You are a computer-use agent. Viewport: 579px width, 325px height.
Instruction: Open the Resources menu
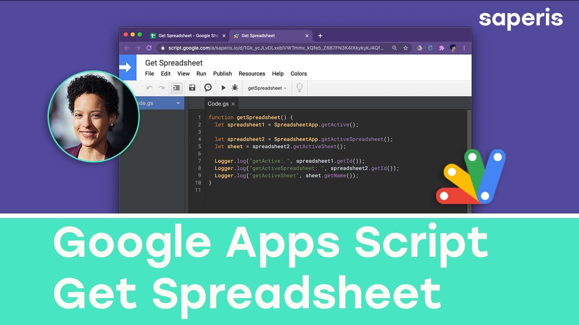252,74
